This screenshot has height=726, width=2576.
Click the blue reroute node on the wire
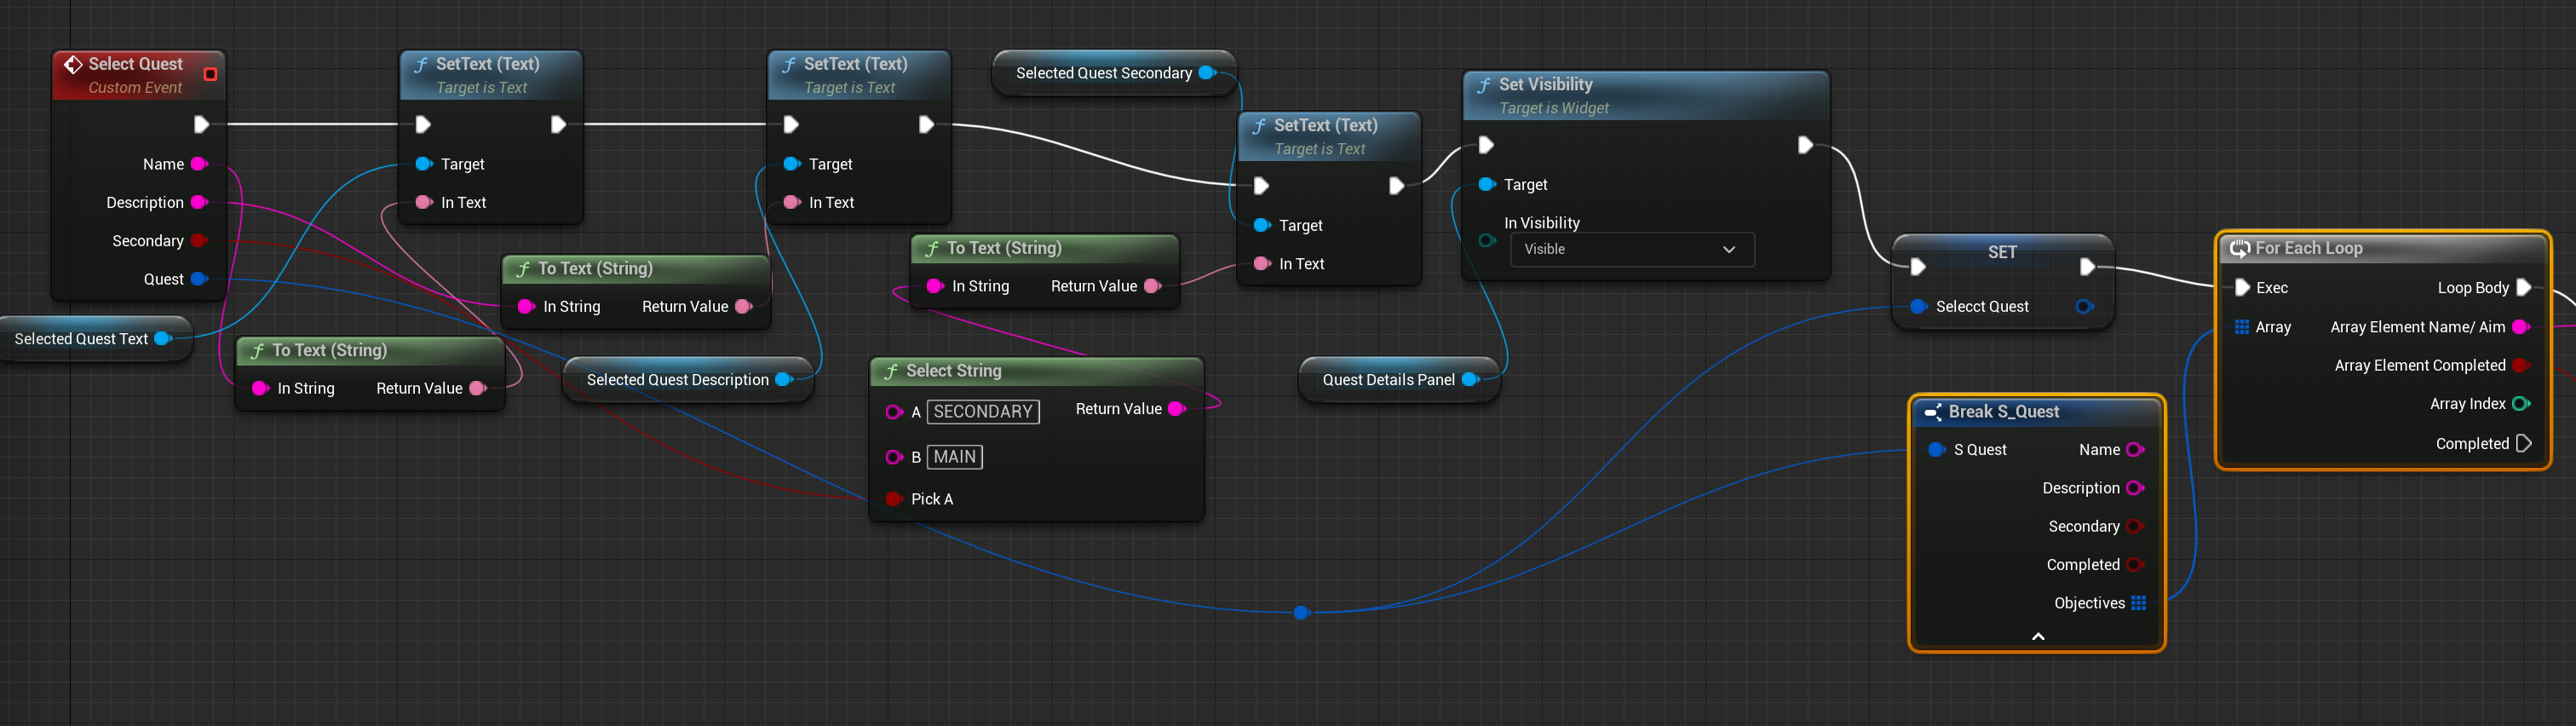click(x=1301, y=612)
